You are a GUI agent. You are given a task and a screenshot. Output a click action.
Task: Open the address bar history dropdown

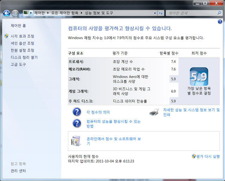point(155,13)
